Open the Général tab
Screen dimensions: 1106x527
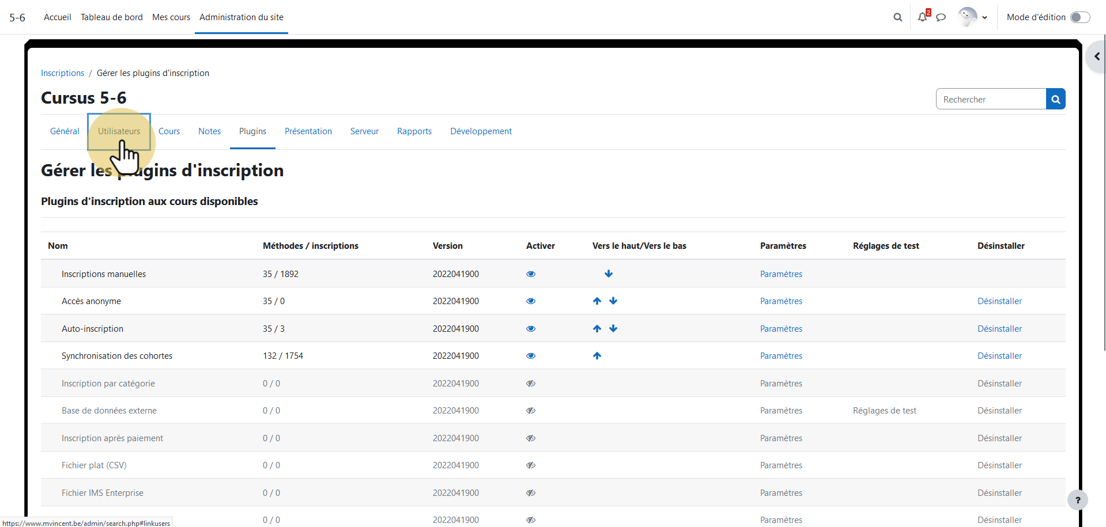point(65,131)
